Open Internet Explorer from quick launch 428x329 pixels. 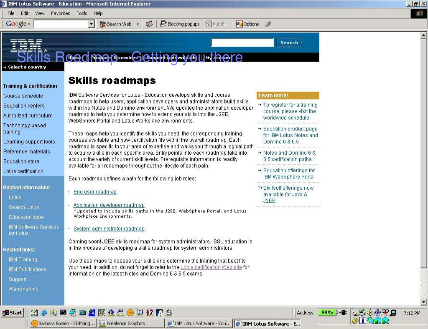coord(43,313)
